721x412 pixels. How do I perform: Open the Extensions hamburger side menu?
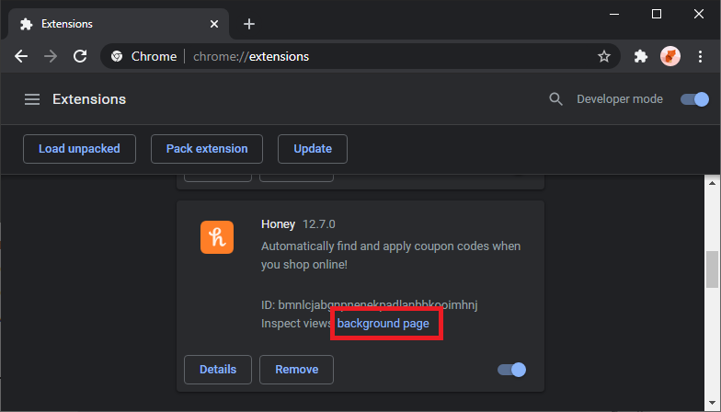(32, 99)
